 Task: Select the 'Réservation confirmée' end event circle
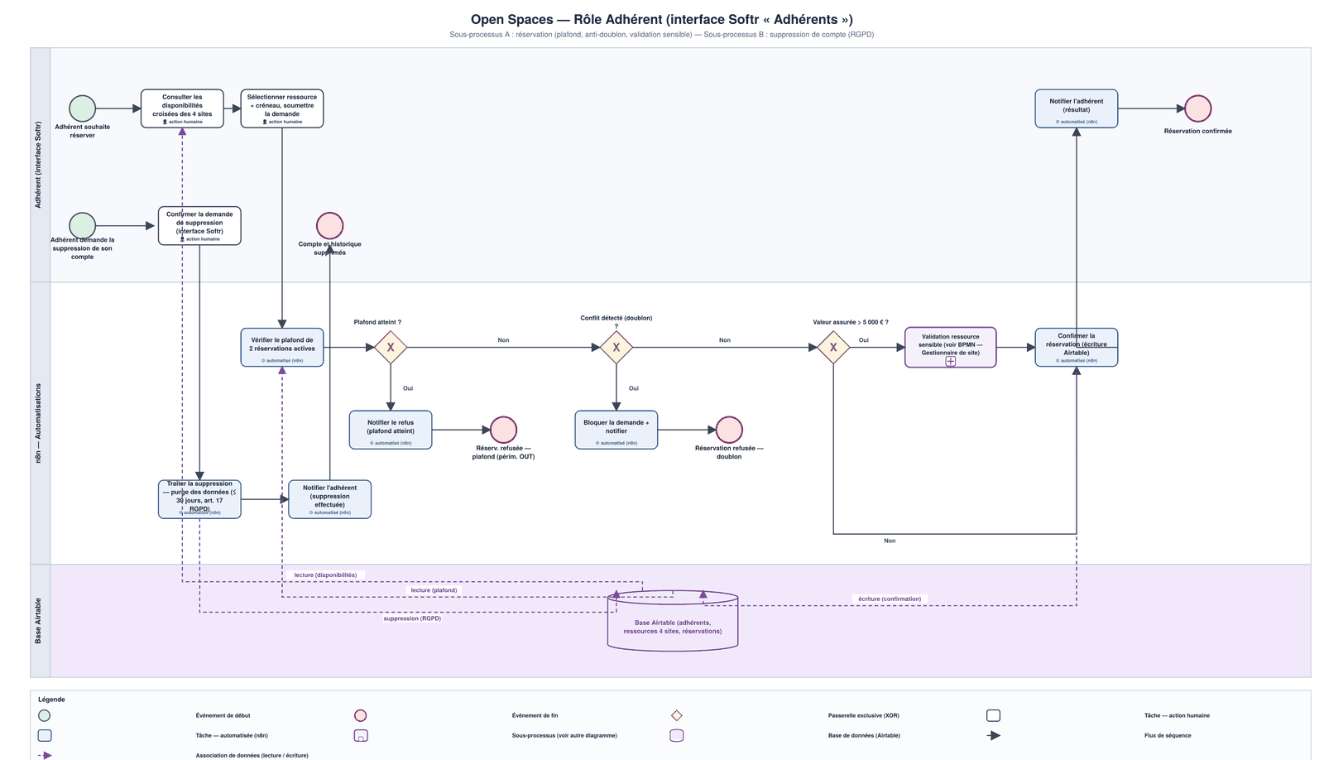(1197, 108)
